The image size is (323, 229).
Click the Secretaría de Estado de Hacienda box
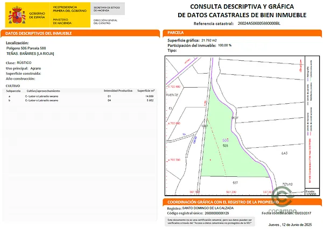coord(108,9)
